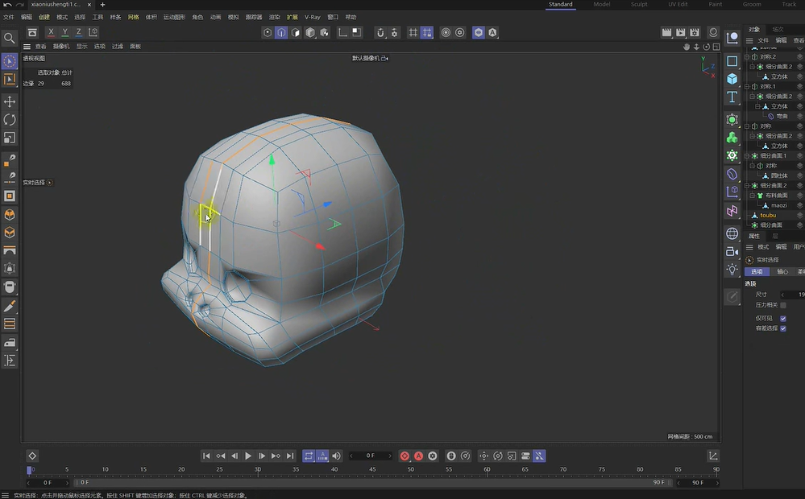The width and height of the screenshot is (805, 499).
Task: Click the Floor globe scene icon
Action: click(732, 233)
